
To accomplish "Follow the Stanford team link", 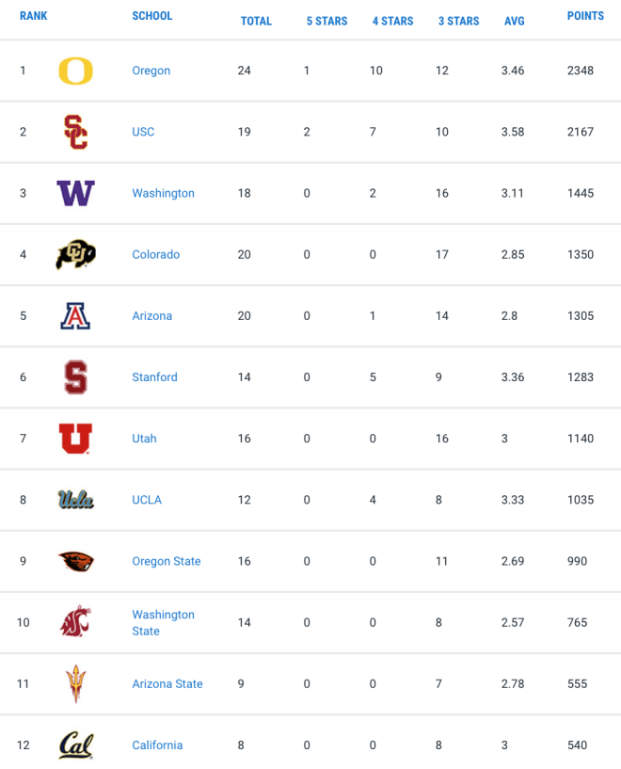I will tap(154, 377).
